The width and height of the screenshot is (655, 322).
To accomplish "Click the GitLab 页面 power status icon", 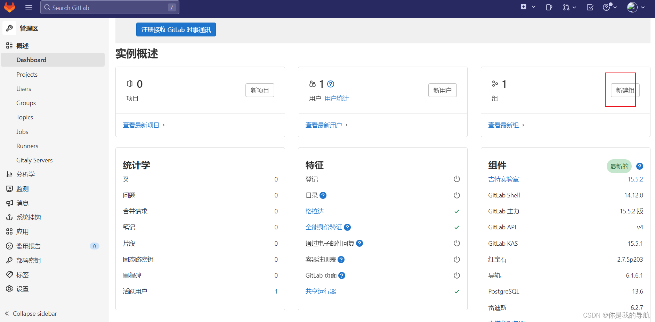I will (457, 276).
